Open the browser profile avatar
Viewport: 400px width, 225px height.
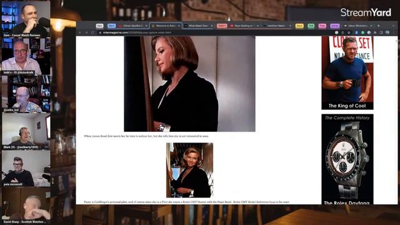[387, 32]
